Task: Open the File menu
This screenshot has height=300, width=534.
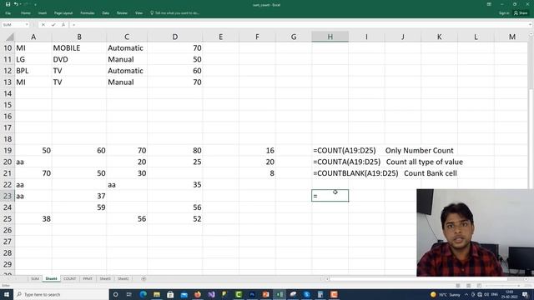Action: click(8, 13)
